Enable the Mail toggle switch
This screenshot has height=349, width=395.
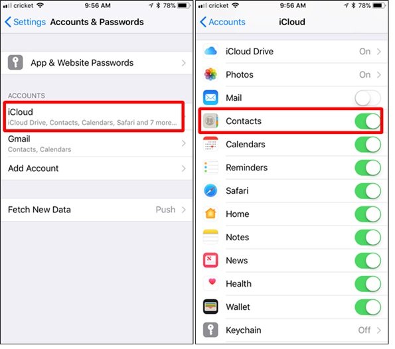[x=368, y=98]
